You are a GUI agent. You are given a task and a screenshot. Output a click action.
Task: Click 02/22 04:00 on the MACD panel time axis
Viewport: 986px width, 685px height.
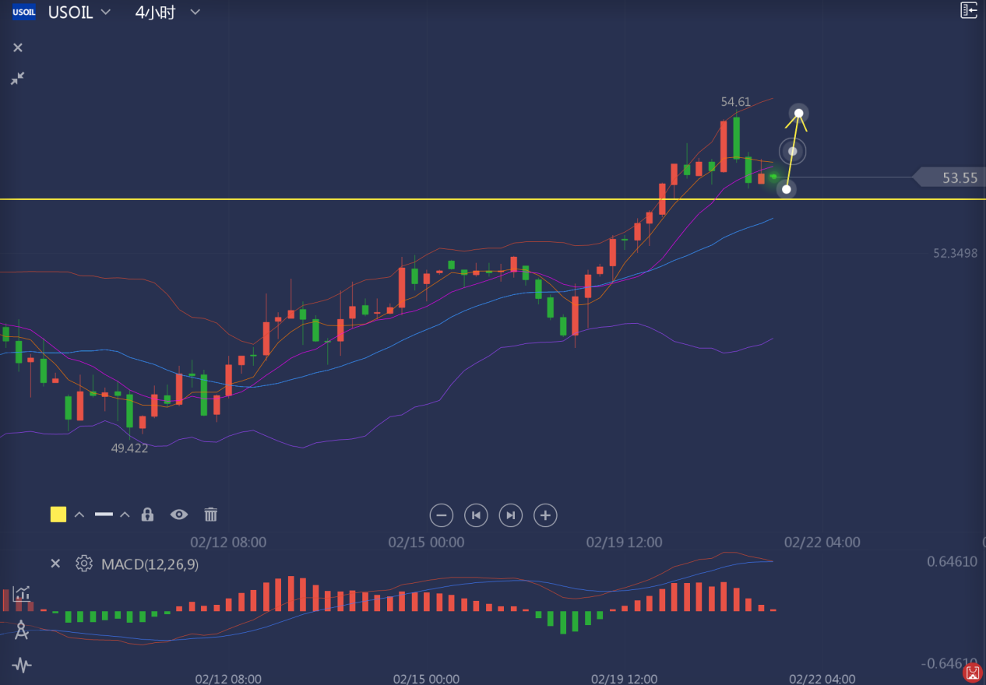tap(822, 679)
